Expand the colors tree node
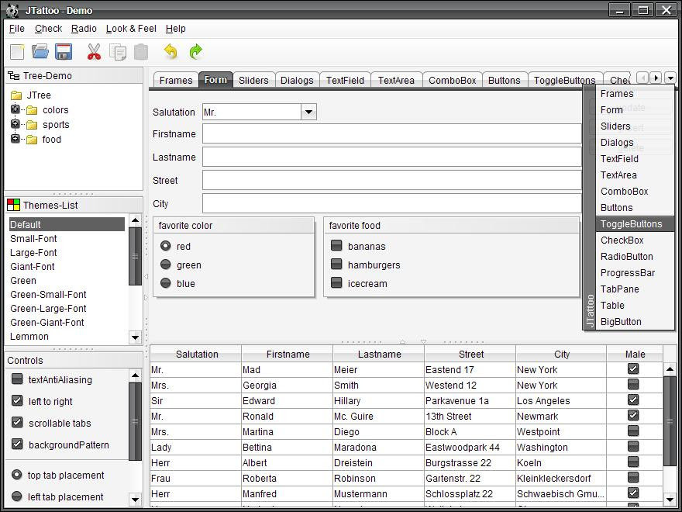Image resolution: width=682 pixels, height=512 pixels. click(15, 110)
